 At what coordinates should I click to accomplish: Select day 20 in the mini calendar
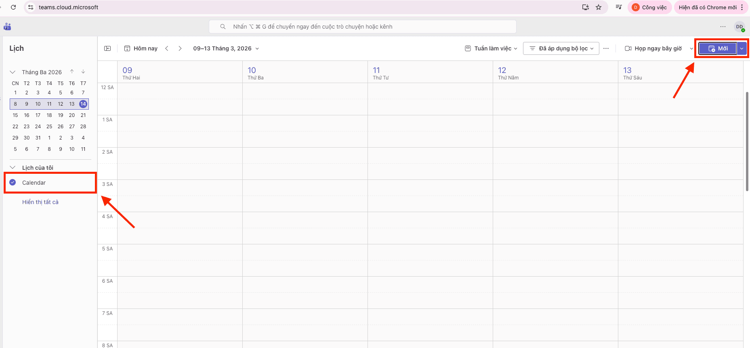tap(72, 115)
